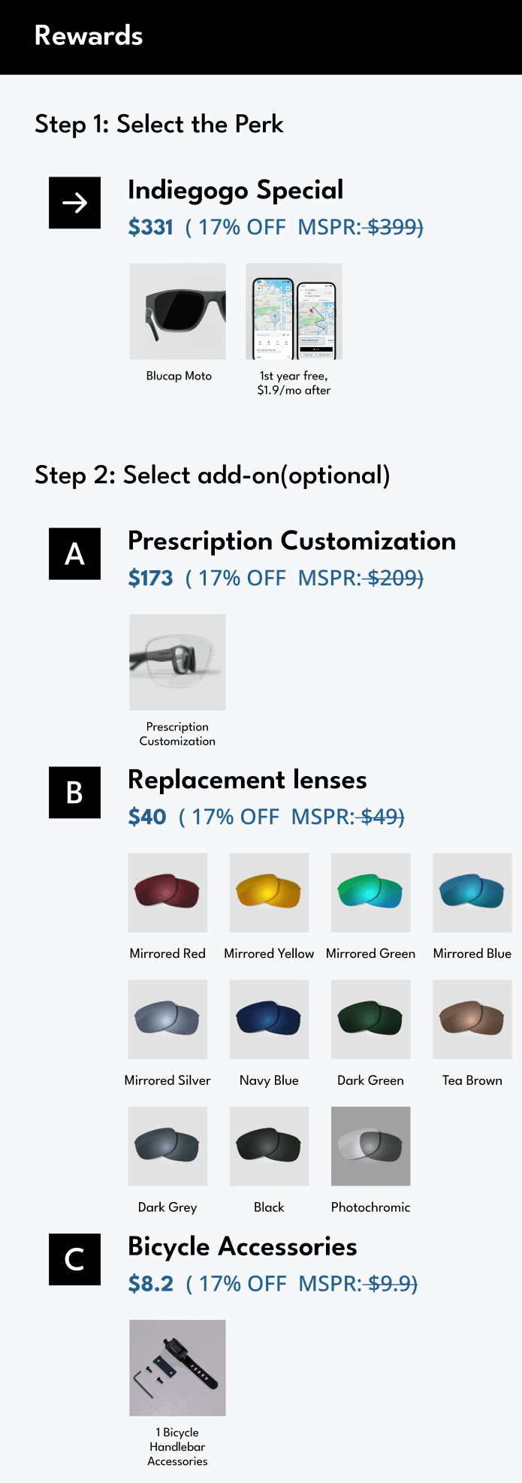Choose the Dark Green lens
This screenshot has height=1483, width=522.
[x=371, y=1019]
